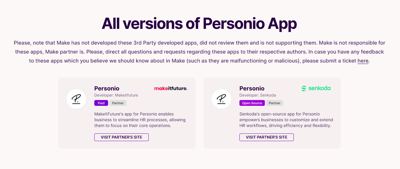The width and height of the screenshot is (400, 169).
Task: Click the green senkoda brand logo
Action: pos(316,88)
